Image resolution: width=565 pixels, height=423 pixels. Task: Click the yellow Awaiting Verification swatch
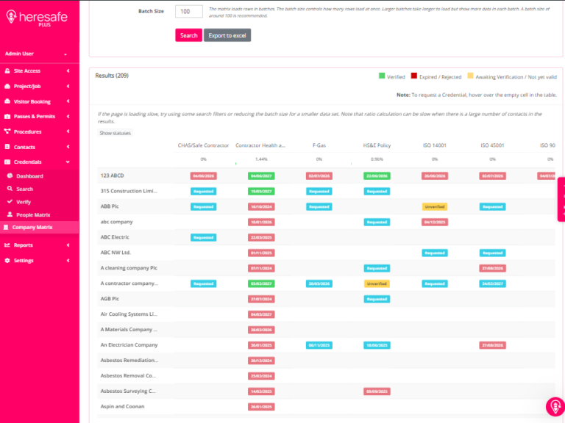470,76
